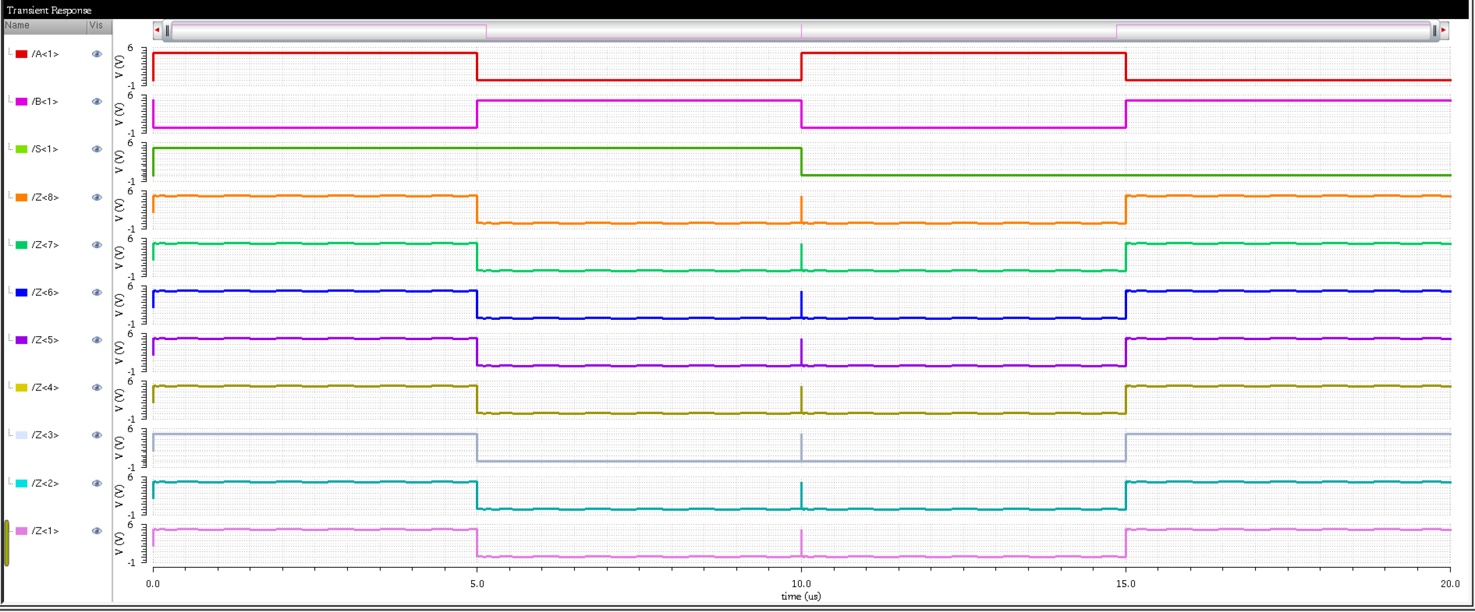Screen dimensions: 1475x612
Task: Hide the /Z<3> signal
Action: [x=97, y=435]
